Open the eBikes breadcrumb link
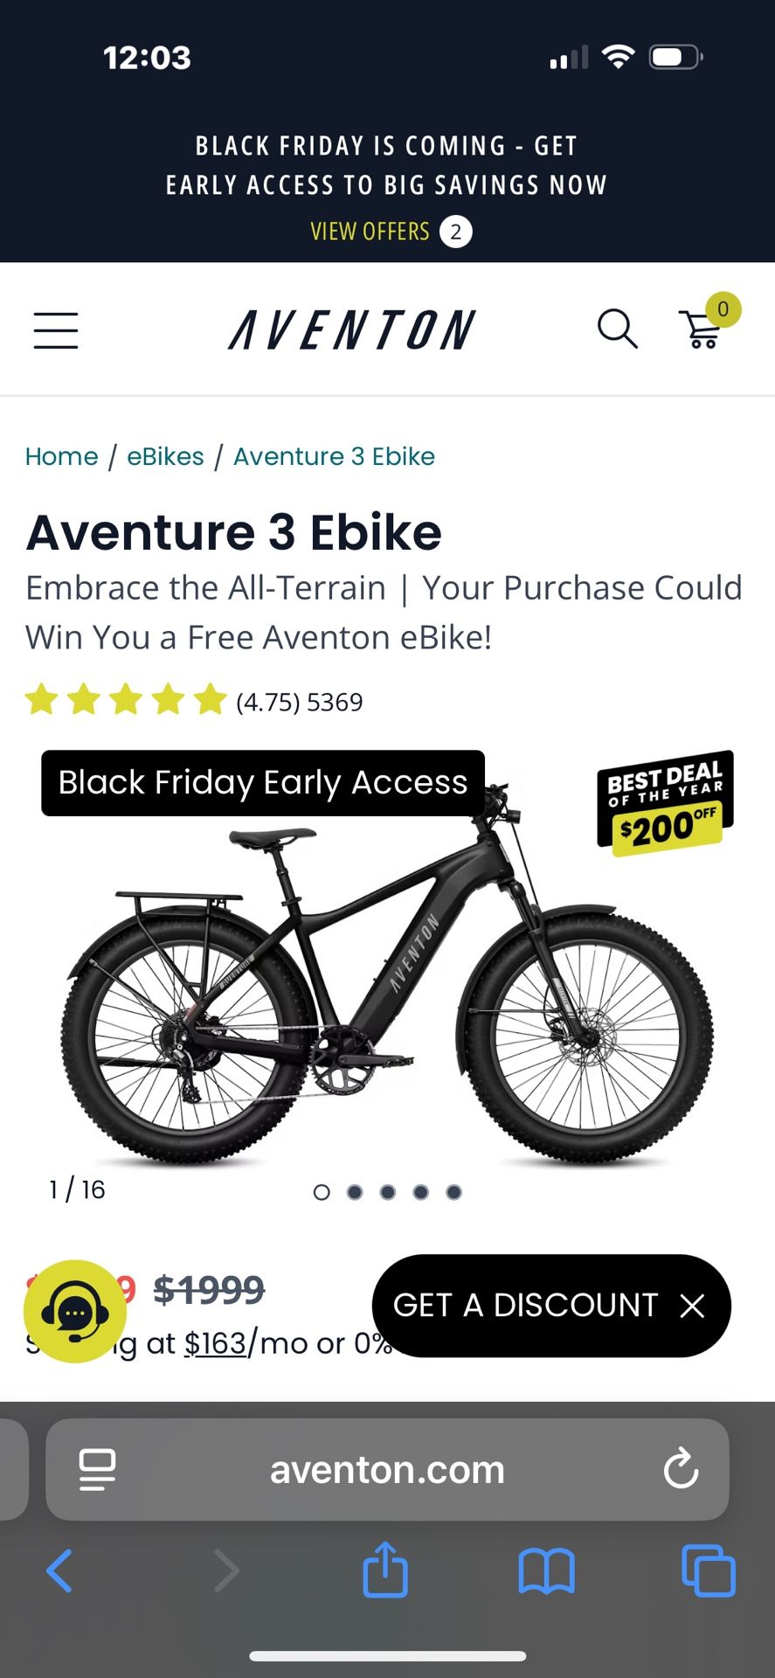The image size is (775, 1678). pos(165,455)
